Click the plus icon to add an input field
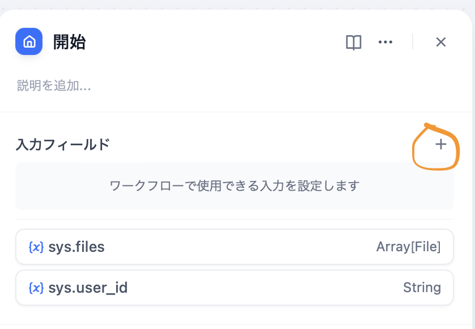 point(440,145)
